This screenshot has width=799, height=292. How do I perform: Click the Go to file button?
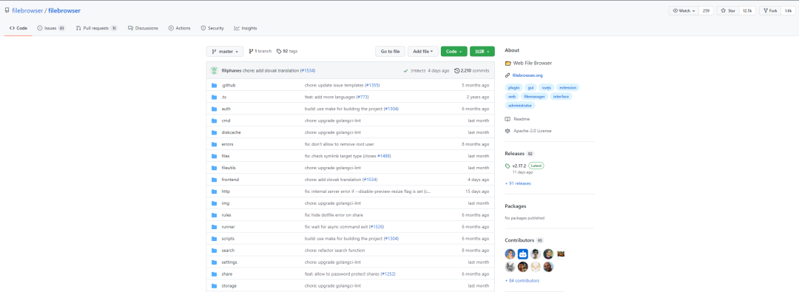(x=391, y=52)
